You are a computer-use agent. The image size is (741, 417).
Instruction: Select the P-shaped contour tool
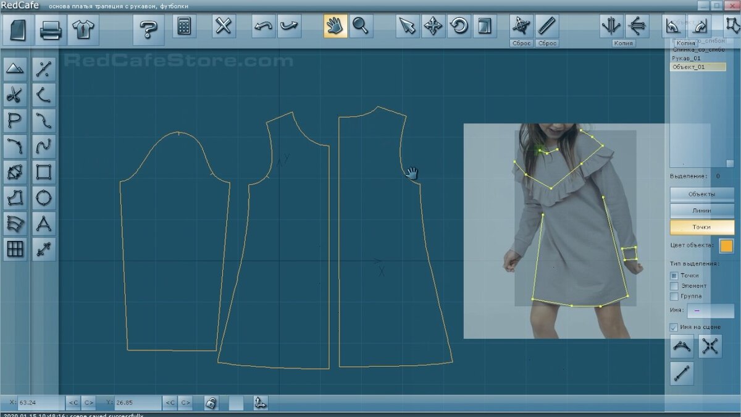point(15,120)
